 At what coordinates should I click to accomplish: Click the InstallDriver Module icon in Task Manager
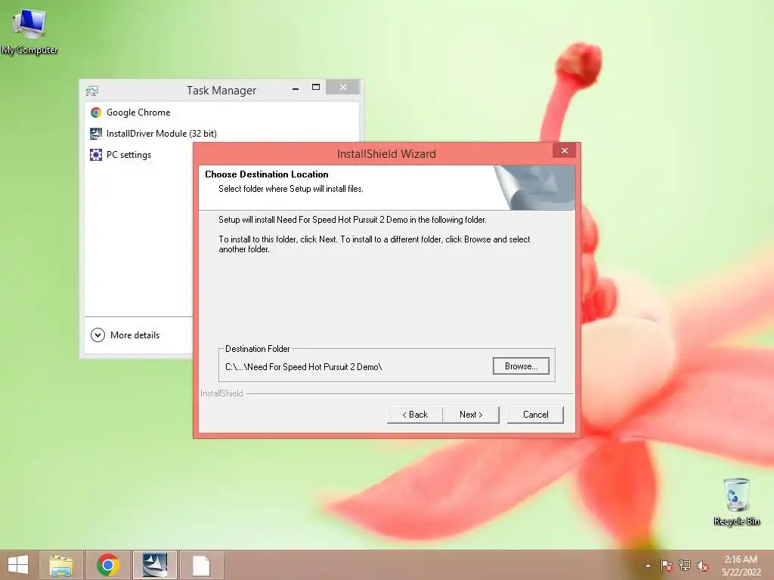[x=96, y=134]
